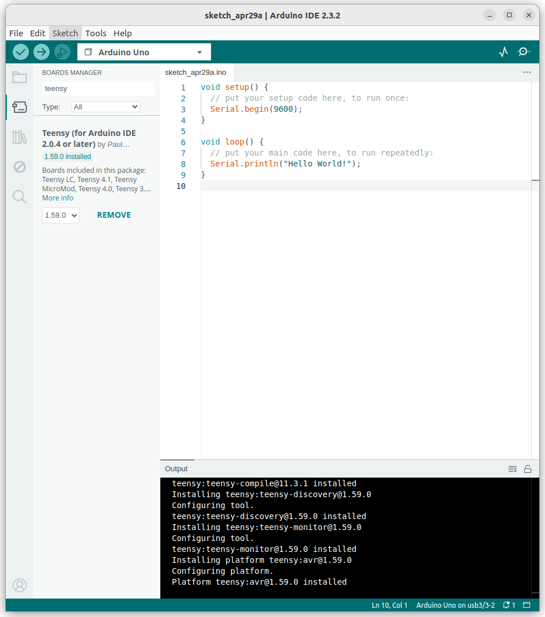The width and height of the screenshot is (545, 617).
Task: Toggle the Output scroll lock icon
Action: click(x=528, y=469)
